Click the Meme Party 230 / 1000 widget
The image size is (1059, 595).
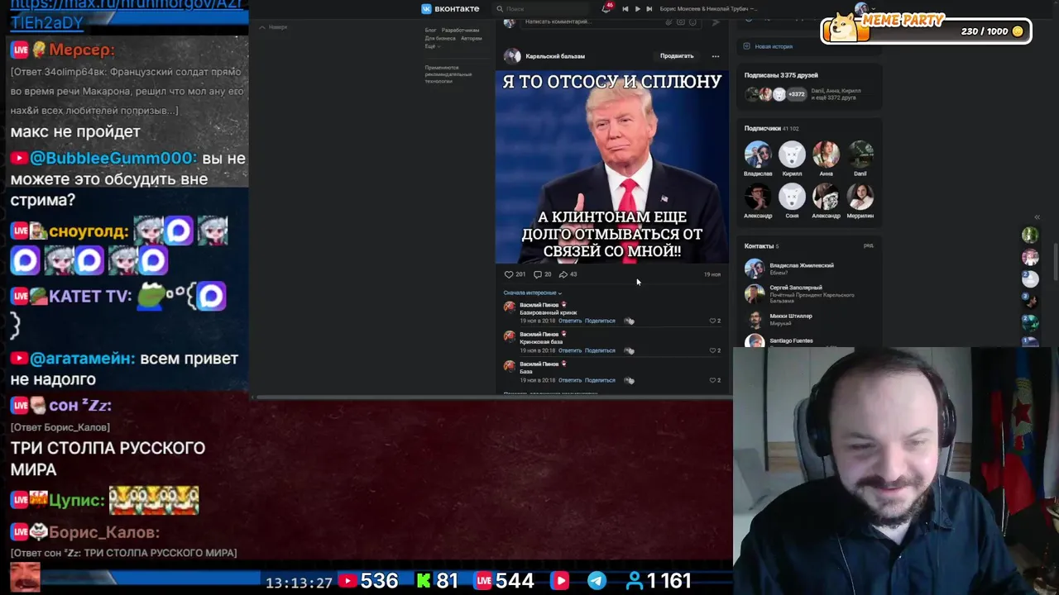click(x=925, y=29)
